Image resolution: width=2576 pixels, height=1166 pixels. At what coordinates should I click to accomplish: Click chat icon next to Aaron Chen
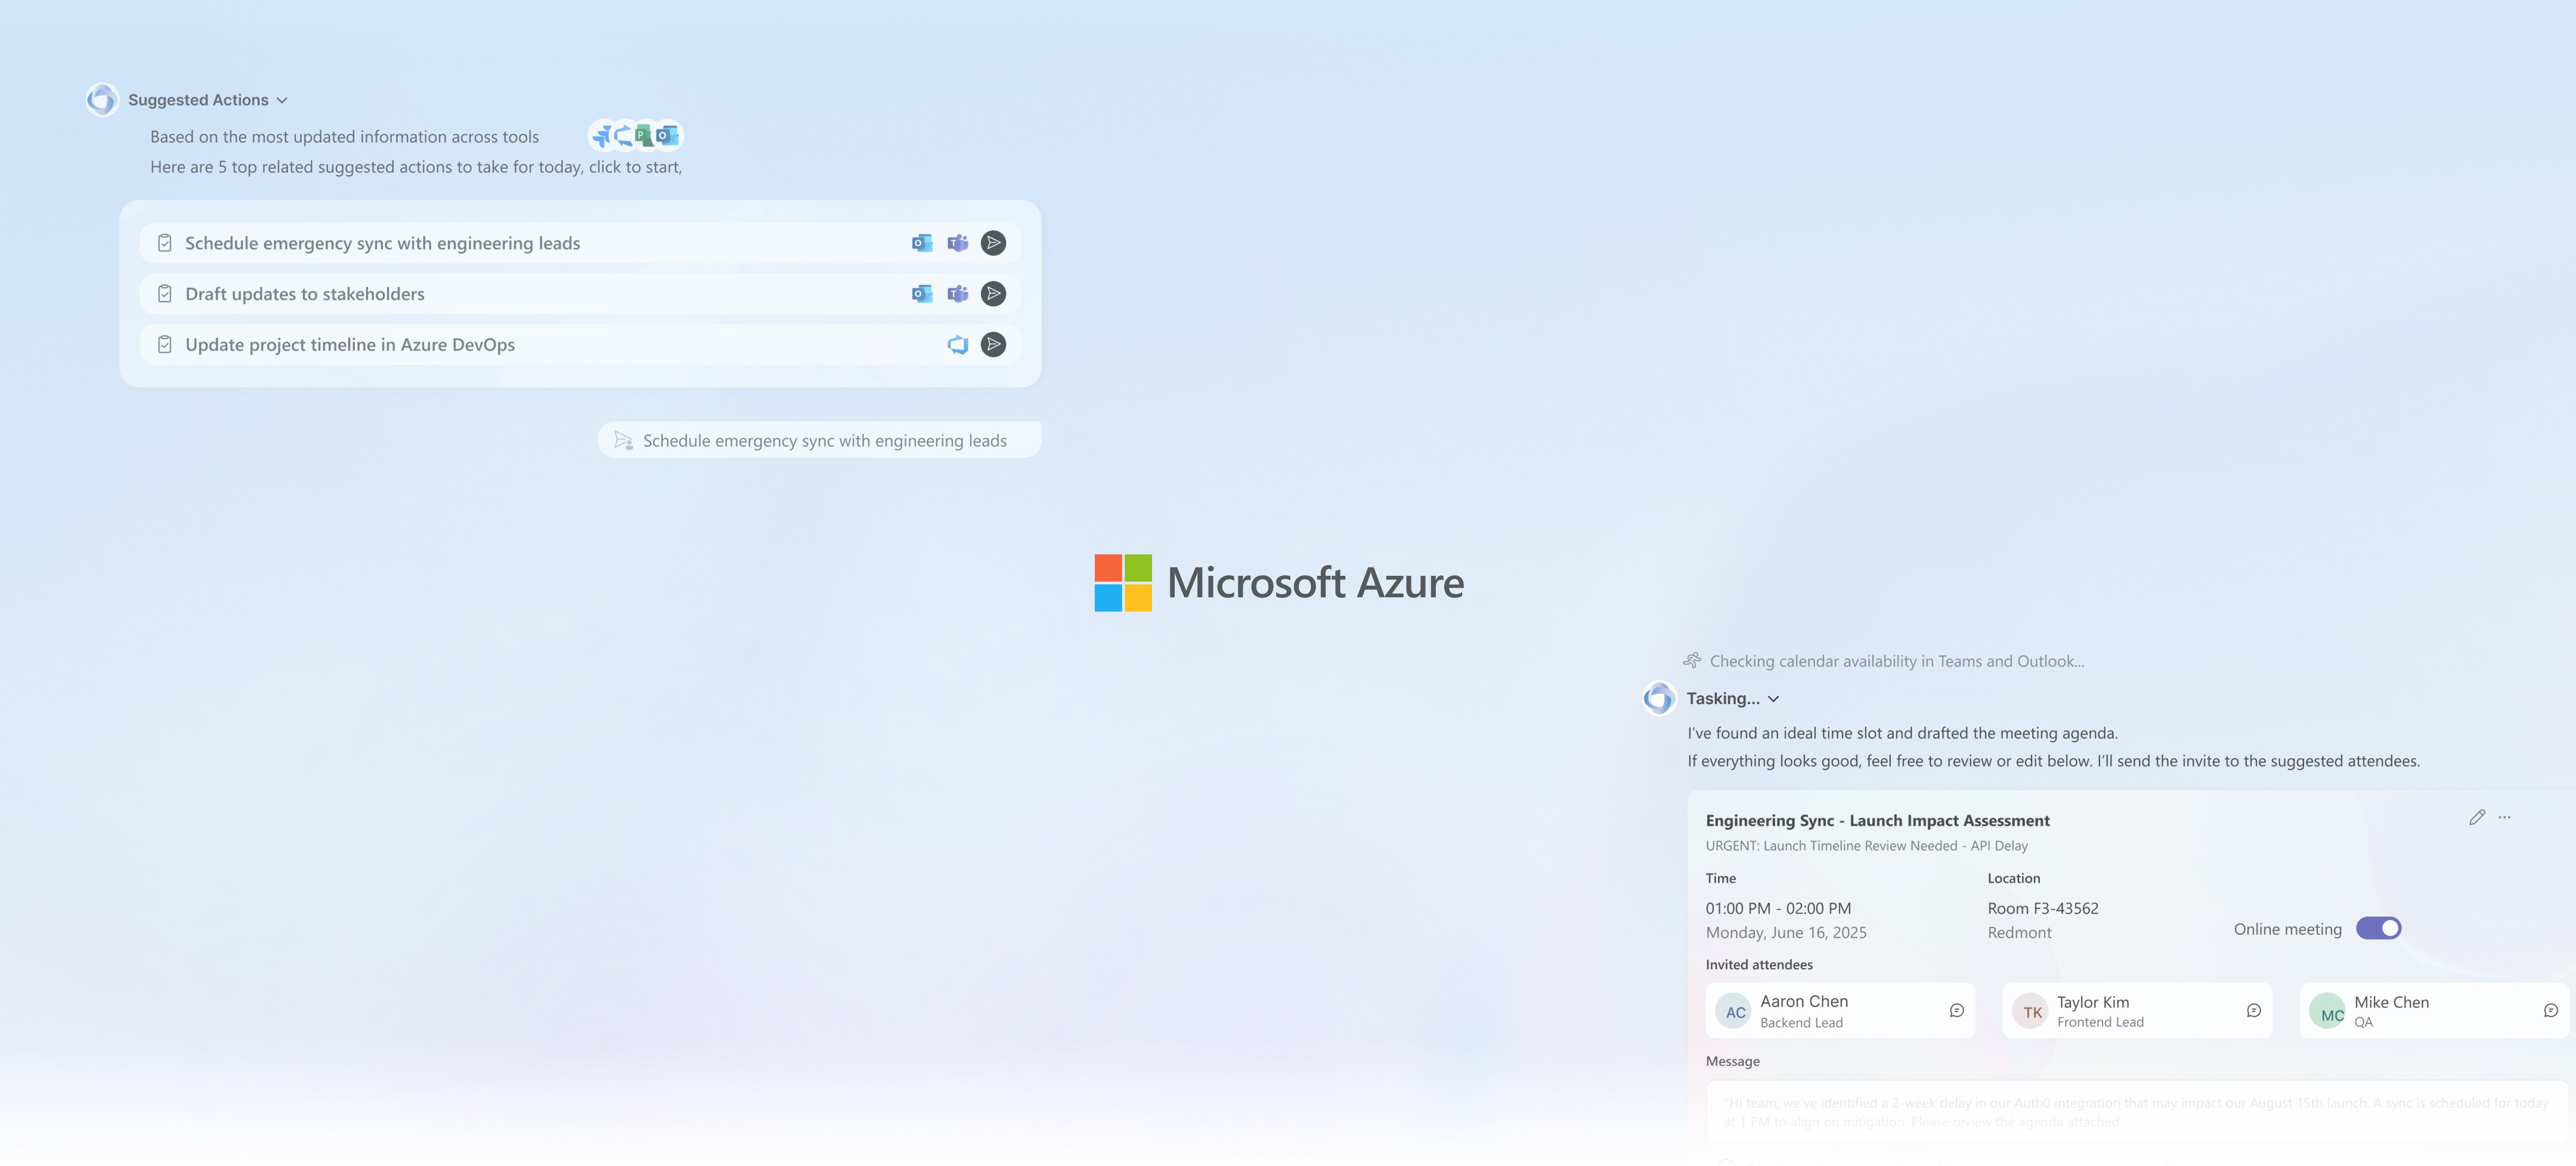(1956, 1011)
